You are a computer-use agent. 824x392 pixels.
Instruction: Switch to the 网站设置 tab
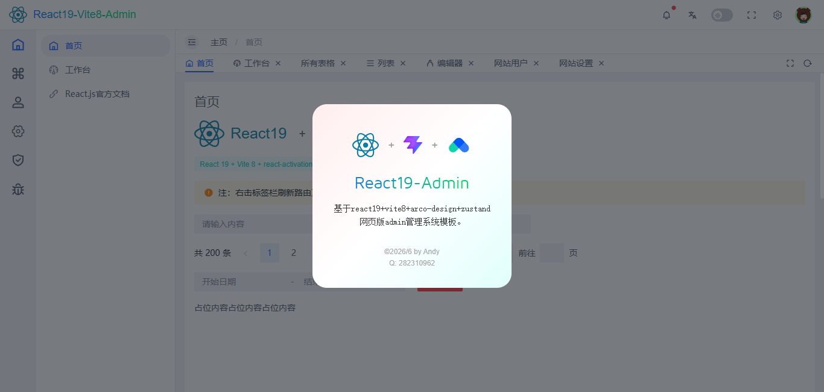coord(576,63)
